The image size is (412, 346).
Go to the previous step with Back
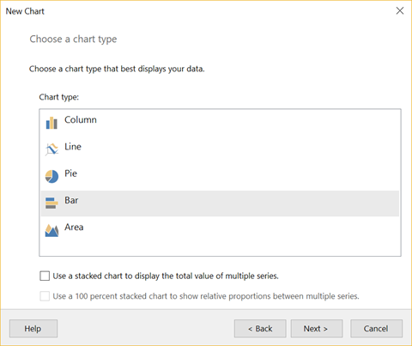(260, 329)
